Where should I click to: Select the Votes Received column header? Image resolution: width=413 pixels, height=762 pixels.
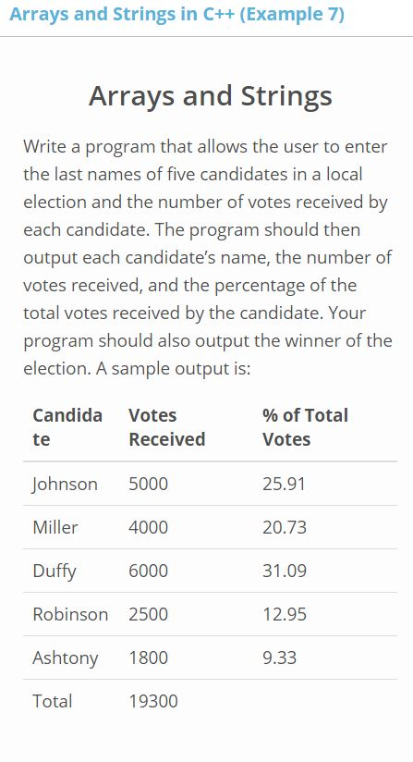coord(167,427)
